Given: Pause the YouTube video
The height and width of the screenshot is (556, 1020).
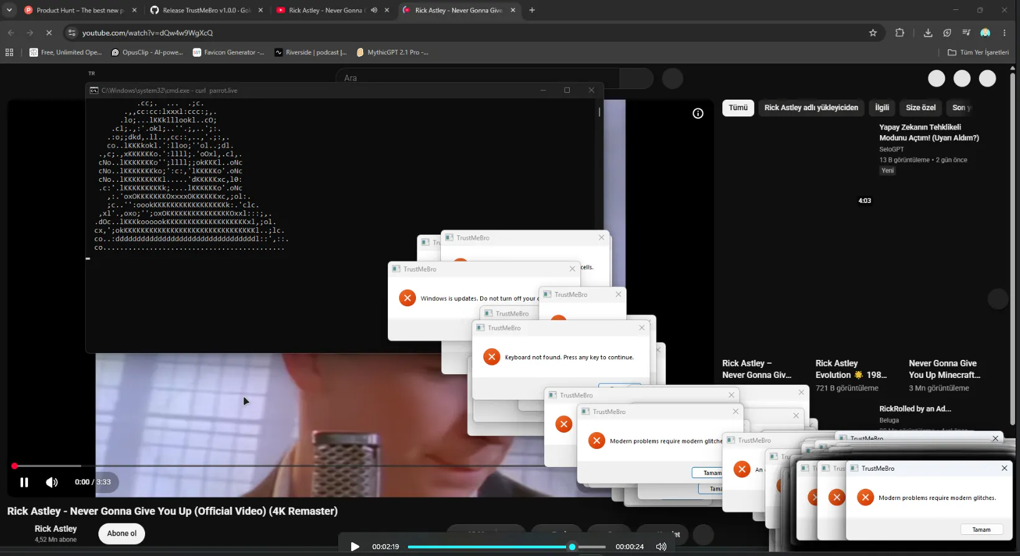Looking at the screenshot, I should click(x=24, y=482).
